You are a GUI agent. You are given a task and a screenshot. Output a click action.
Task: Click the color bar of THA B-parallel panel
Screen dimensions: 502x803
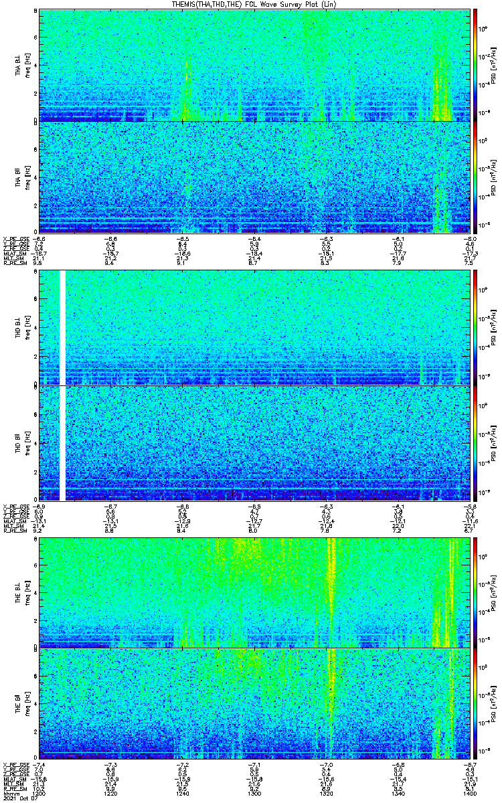[x=475, y=177]
